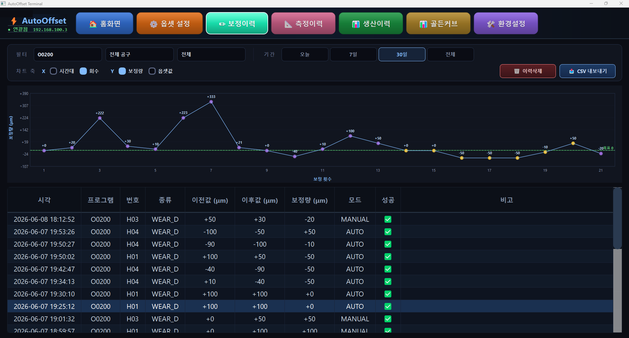Show 전체 period history
629x338 pixels.
point(450,54)
